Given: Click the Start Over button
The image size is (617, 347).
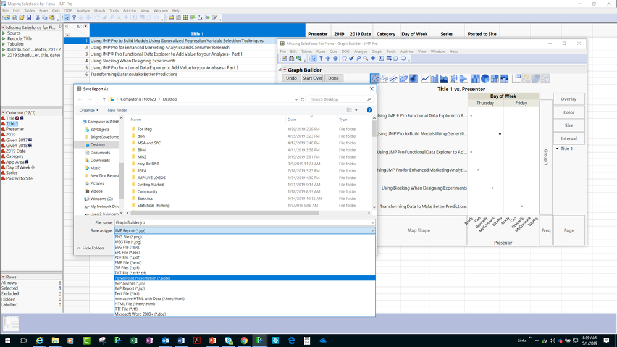Looking at the screenshot, I should pyautogui.click(x=313, y=78).
